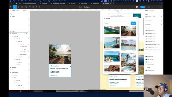The image size is (172, 97).
Task: Select the Comment tool
Action: [x=40, y=7]
